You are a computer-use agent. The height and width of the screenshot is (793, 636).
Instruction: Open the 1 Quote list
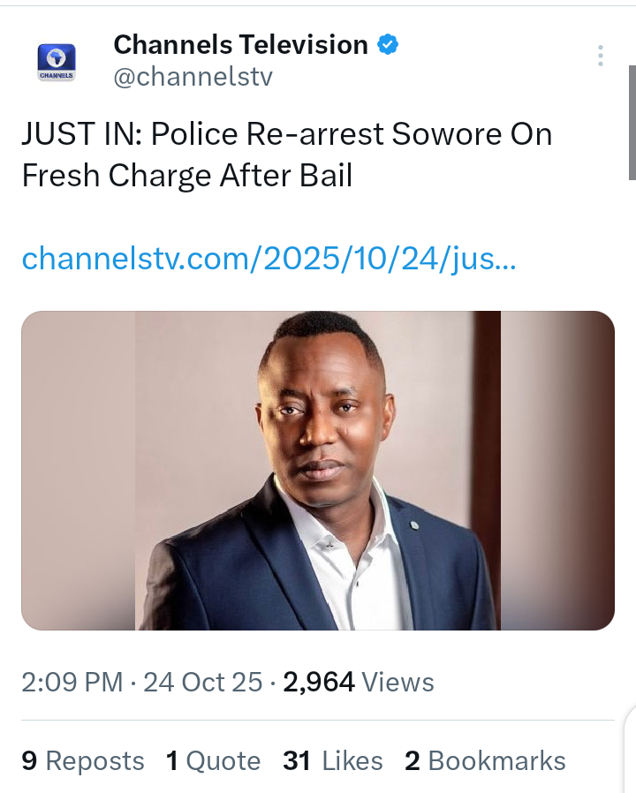[213, 761]
